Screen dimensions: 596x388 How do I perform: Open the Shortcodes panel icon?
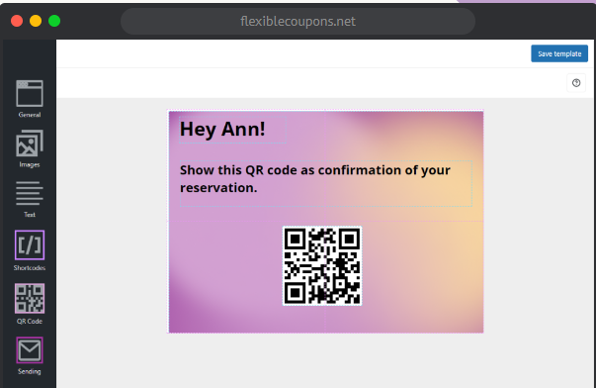30,244
